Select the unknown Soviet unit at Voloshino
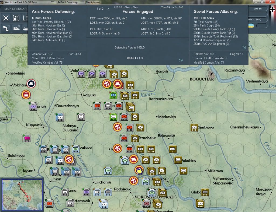The height and width of the screenshot is (212, 276). pos(178,160)
